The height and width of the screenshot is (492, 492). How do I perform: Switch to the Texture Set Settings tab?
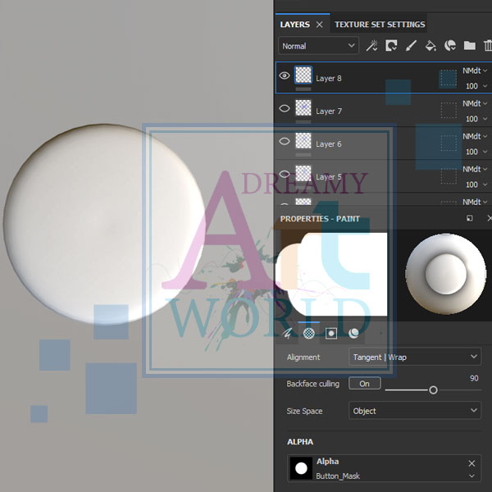click(379, 25)
